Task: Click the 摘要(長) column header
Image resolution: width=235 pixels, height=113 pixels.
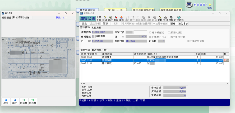Action: coord(171,54)
